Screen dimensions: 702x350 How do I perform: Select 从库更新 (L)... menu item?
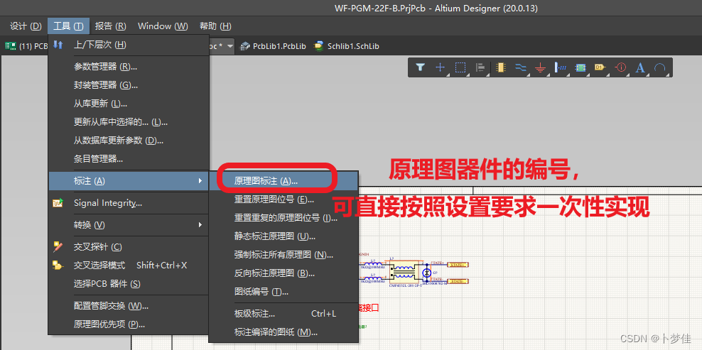pyautogui.click(x=129, y=104)
